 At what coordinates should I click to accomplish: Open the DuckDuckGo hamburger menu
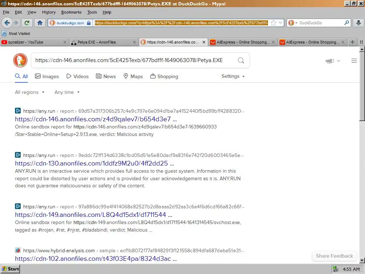tap(354, 61)
